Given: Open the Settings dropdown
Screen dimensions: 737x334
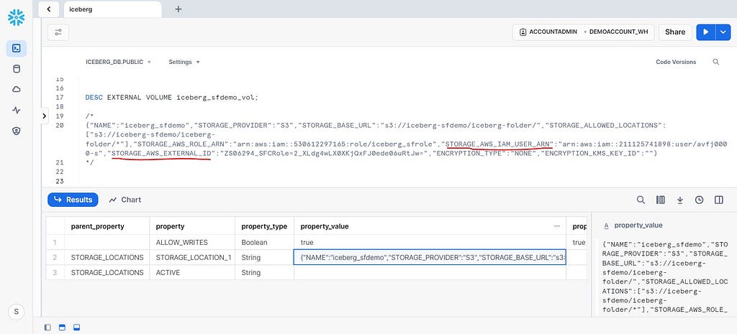Looking at the screenshot, I should click(x=184, y=62).
